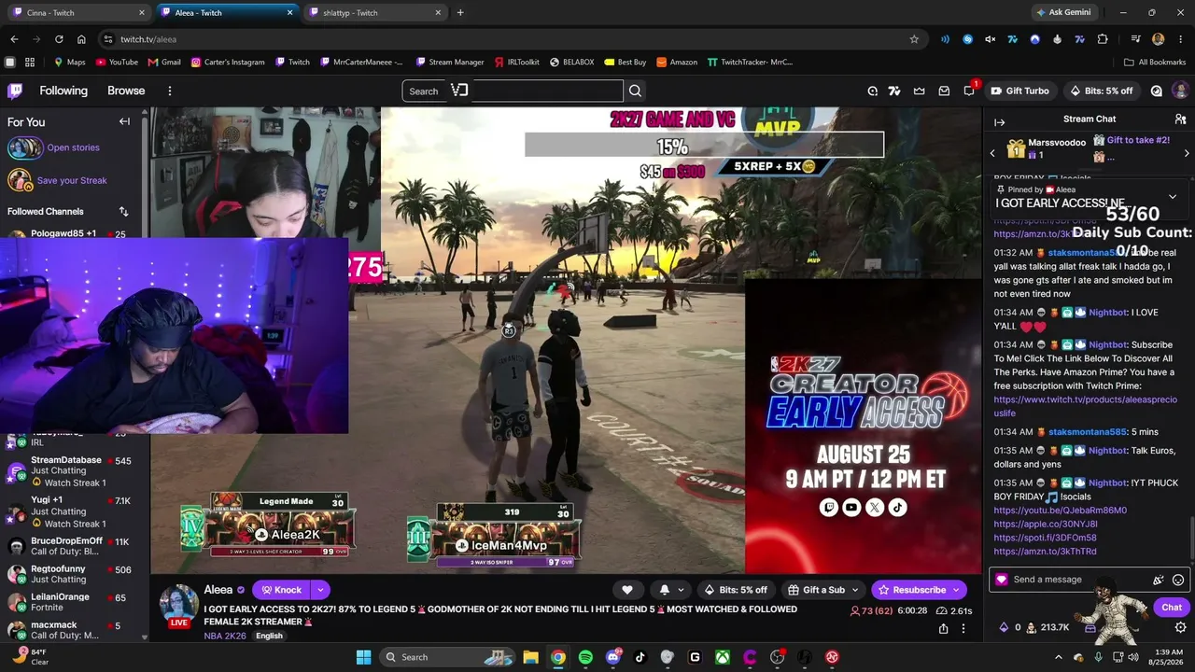Open the chat community users list
The image size is (1195, 672).
[x=1180, y=119]
